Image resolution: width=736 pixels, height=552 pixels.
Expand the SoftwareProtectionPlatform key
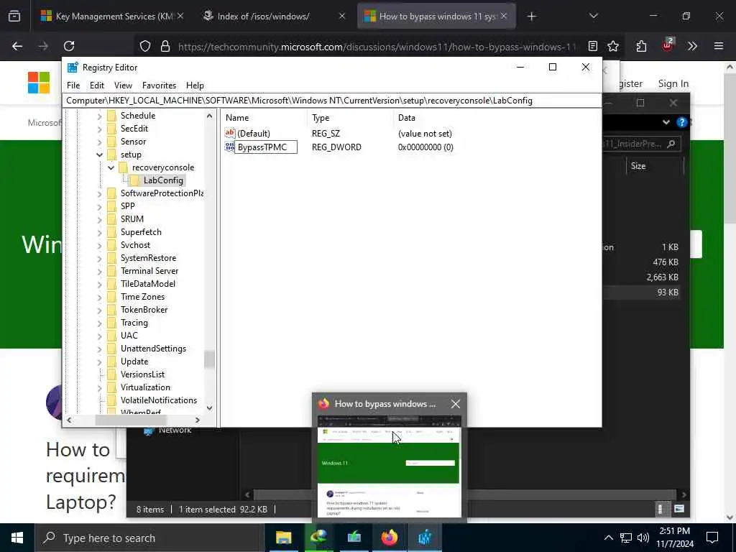tap(99, 193)
